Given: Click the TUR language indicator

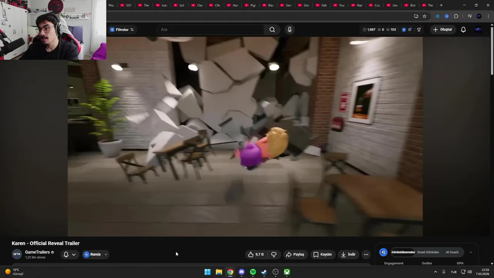Looking at the screenshot, I should [453, 272].
